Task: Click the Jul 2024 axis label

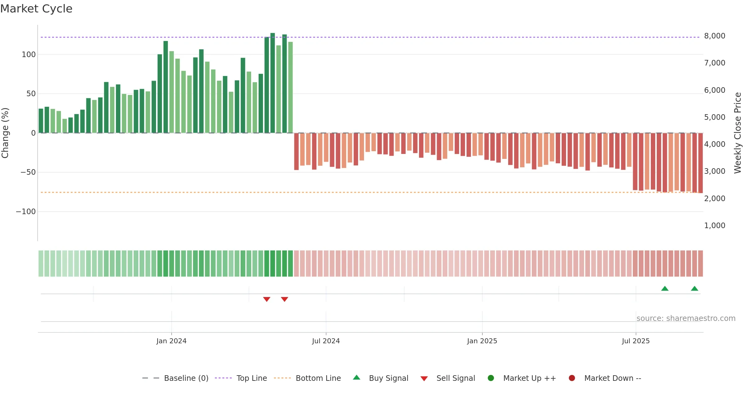Action: pos(326,341)
